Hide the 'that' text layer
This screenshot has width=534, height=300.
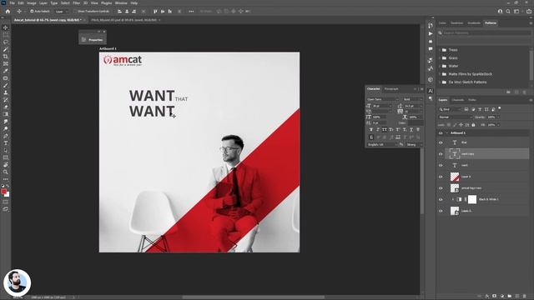pyautogui.click(x=441, y=142)
